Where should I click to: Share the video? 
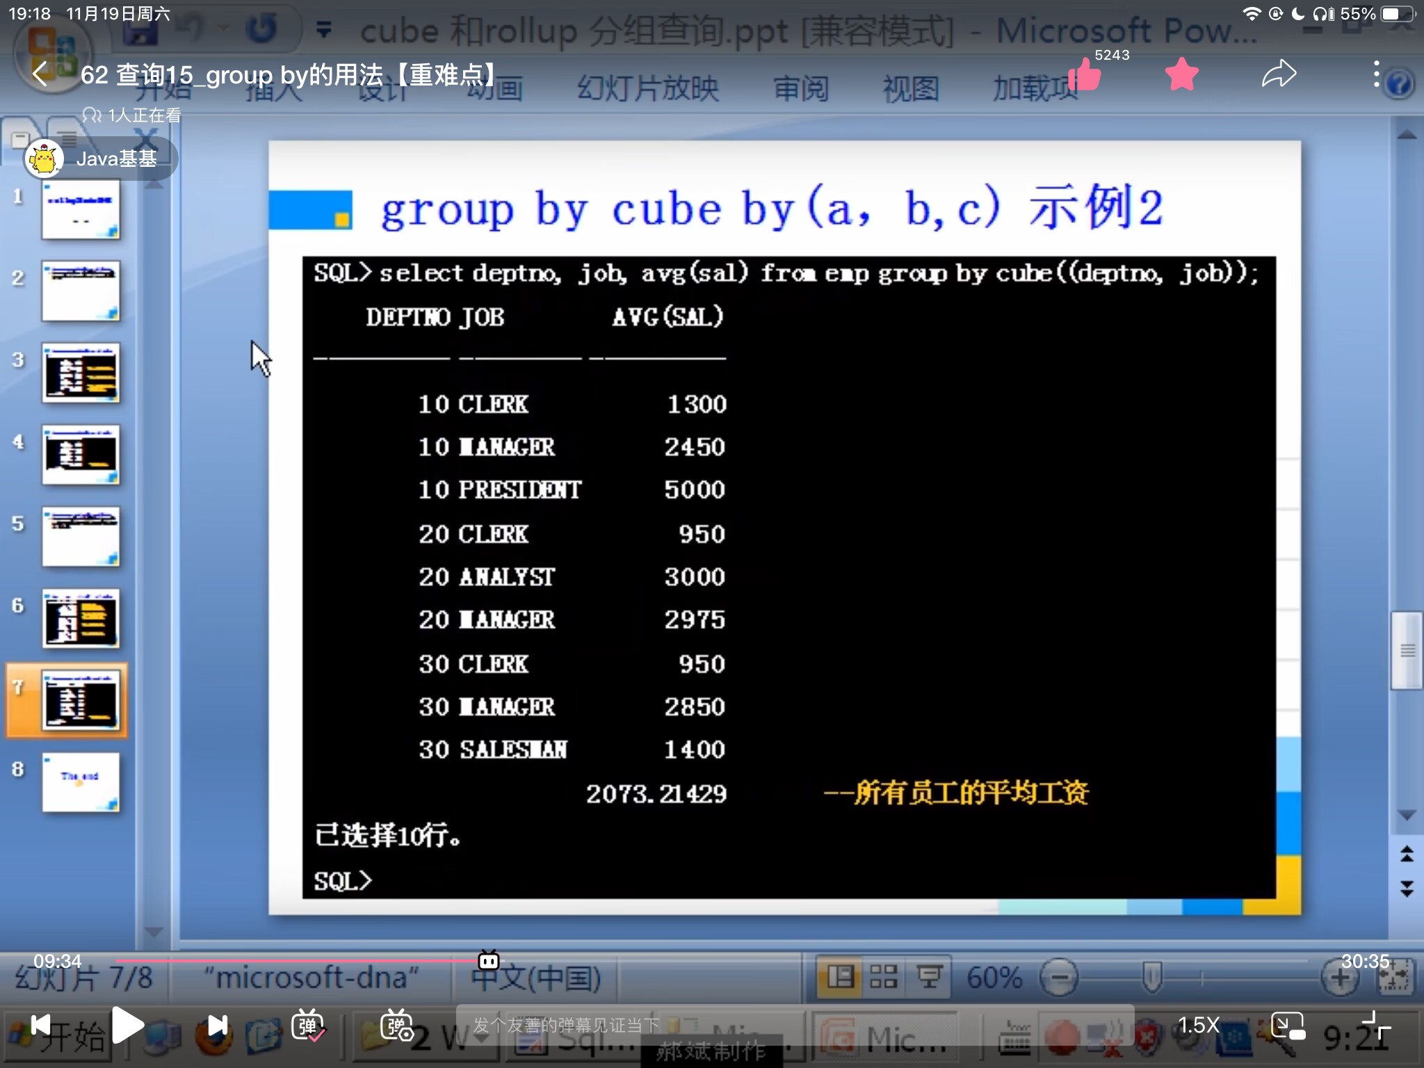(x=1279, y=74)
